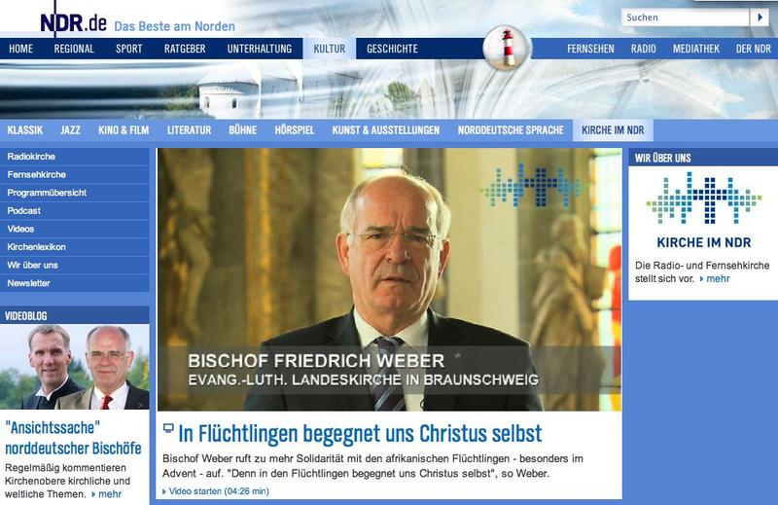Image resolution: width=778 pixels, height=505 pixels.
Task: Switch to the Kirche im NDR subtab
Action: 613,129
